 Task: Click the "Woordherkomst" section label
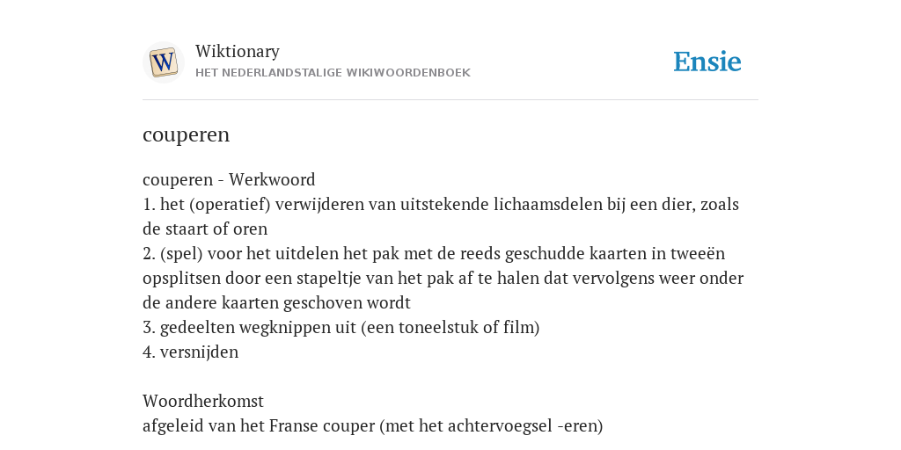tap(203, 401)
